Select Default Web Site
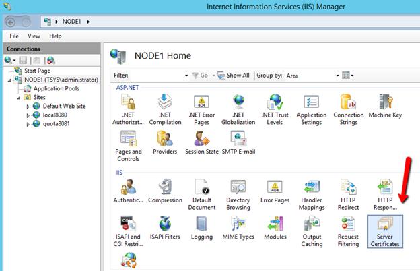This screenshot has width=420, height=271. (x=65, y=107)
